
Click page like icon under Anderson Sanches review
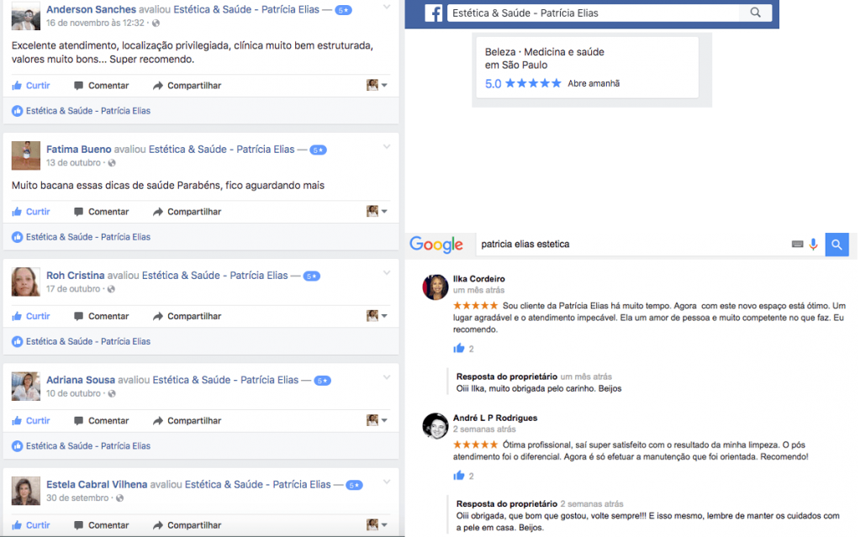[17, 111]
